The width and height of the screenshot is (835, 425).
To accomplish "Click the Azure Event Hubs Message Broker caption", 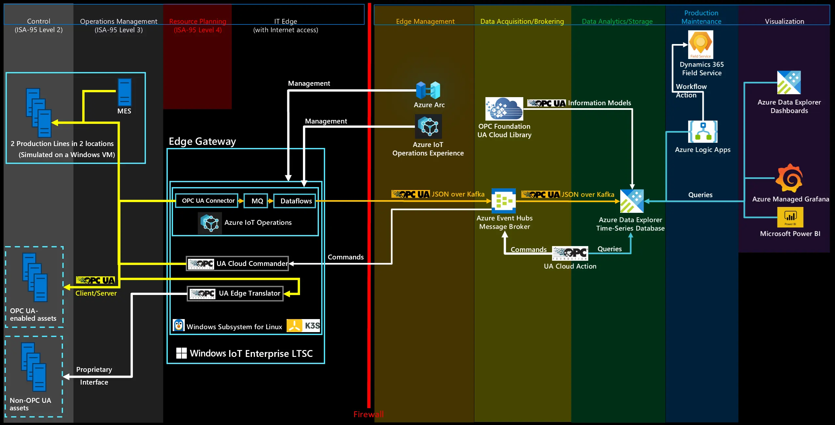I will point(504,223).
